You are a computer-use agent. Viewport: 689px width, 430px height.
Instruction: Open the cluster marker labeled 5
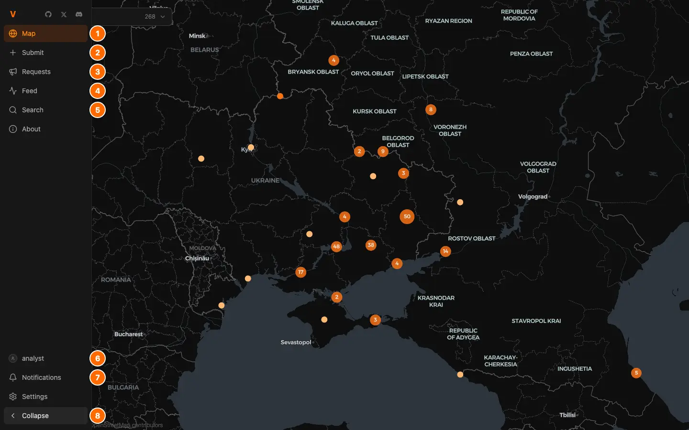[636, 373]
